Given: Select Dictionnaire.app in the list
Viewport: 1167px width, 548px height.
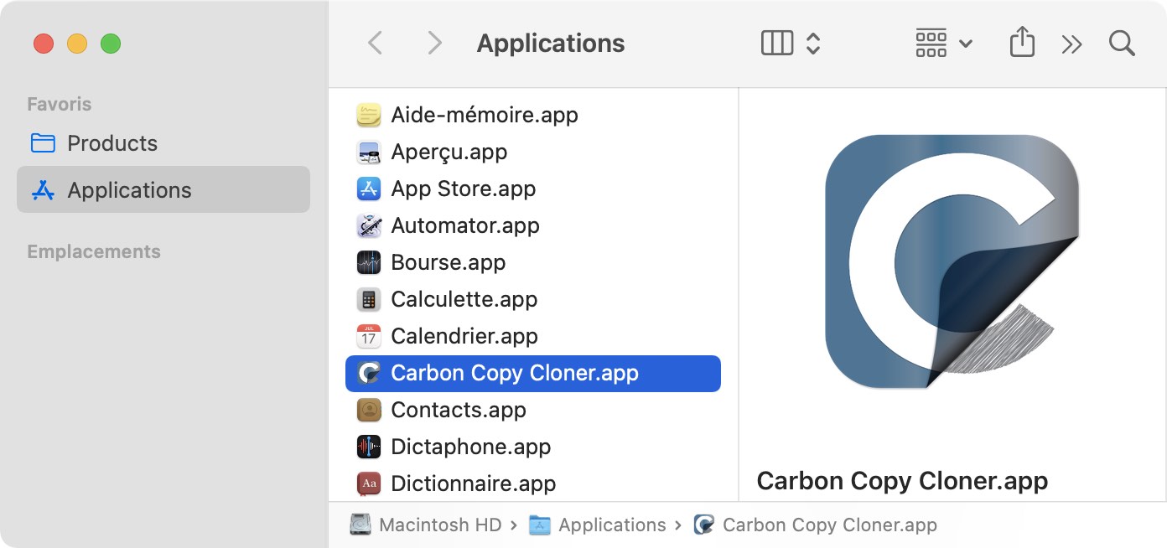Looking at the screenshot, I should coord(533,483).
